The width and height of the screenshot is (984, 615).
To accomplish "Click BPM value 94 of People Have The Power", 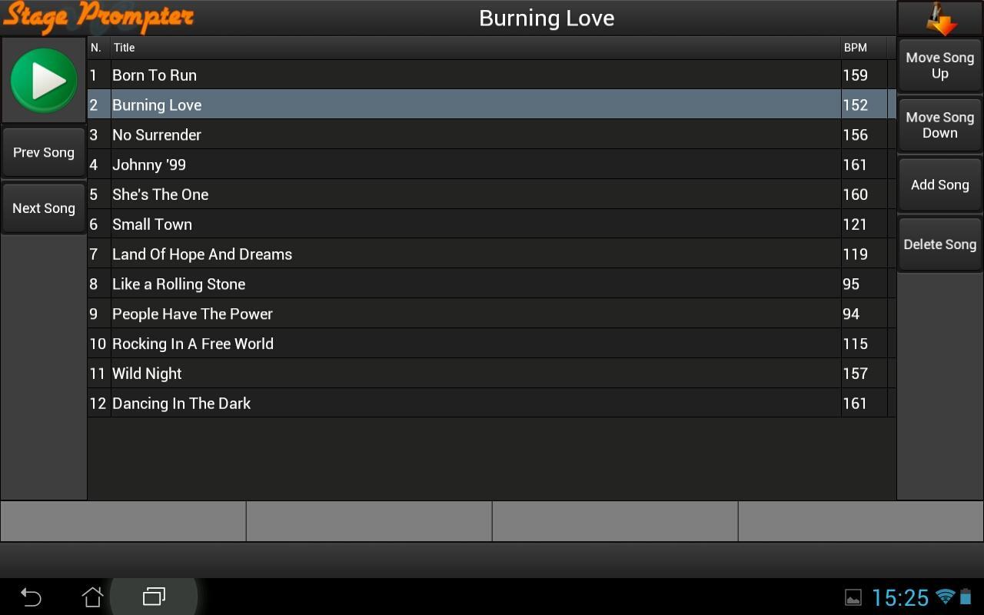I will [x=851, y=314].
